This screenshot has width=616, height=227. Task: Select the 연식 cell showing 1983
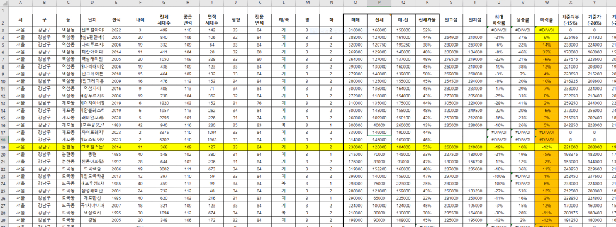[x=116, y=125]
